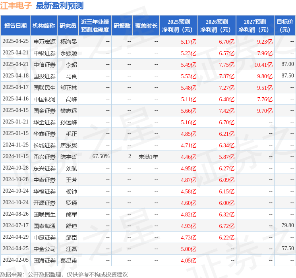Click the 覆盖时长 column header
This screenshot has width=296, height=278.
146,26
